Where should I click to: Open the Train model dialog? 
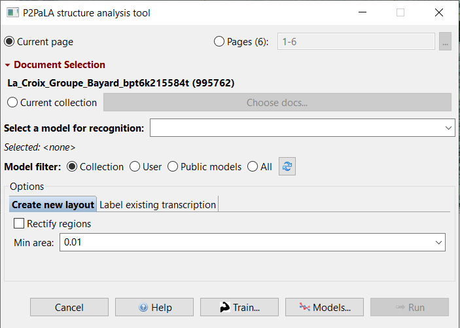[239, 307]
